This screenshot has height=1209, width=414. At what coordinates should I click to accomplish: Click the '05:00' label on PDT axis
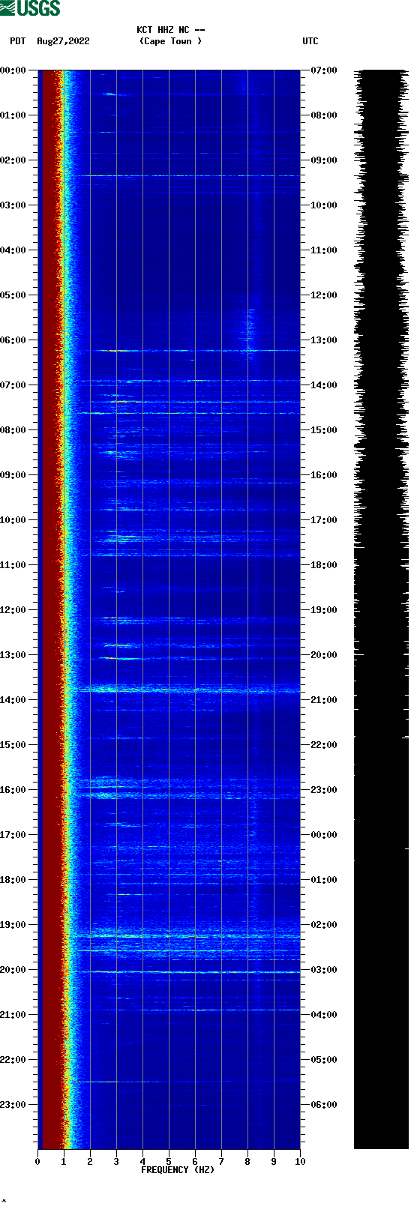(13, 295)
